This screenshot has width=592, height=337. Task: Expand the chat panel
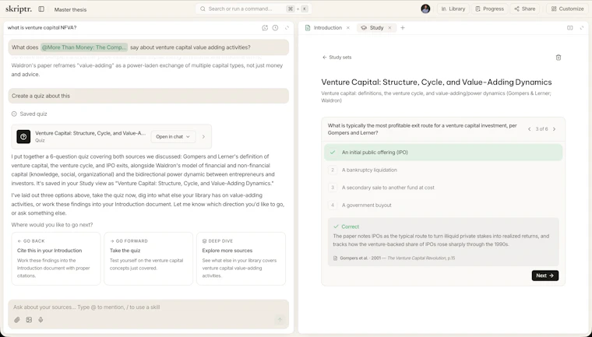point(287,27)
